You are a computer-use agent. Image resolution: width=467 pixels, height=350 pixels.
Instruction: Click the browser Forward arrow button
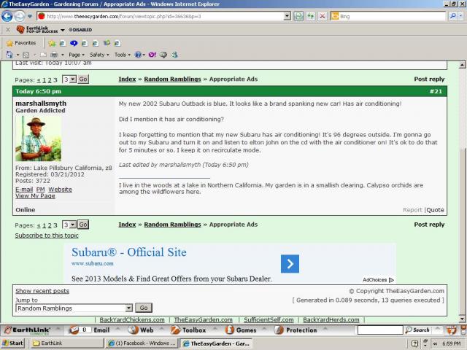point(20,16)
